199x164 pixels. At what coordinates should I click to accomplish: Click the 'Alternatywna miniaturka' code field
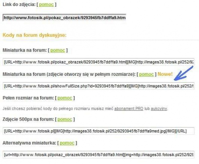click(x=99, y=154)
